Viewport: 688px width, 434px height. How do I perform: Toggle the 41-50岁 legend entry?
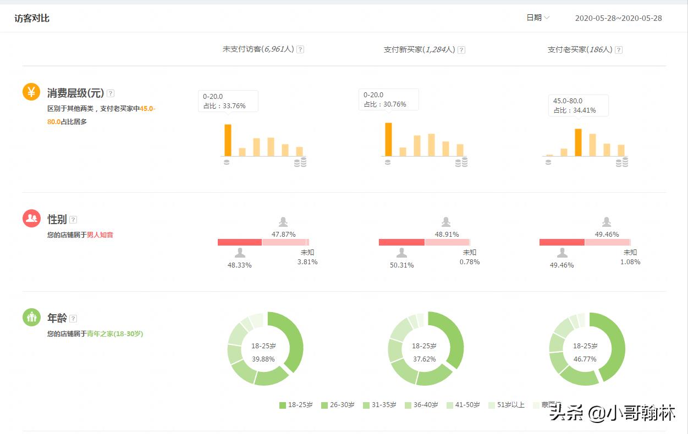469,405
